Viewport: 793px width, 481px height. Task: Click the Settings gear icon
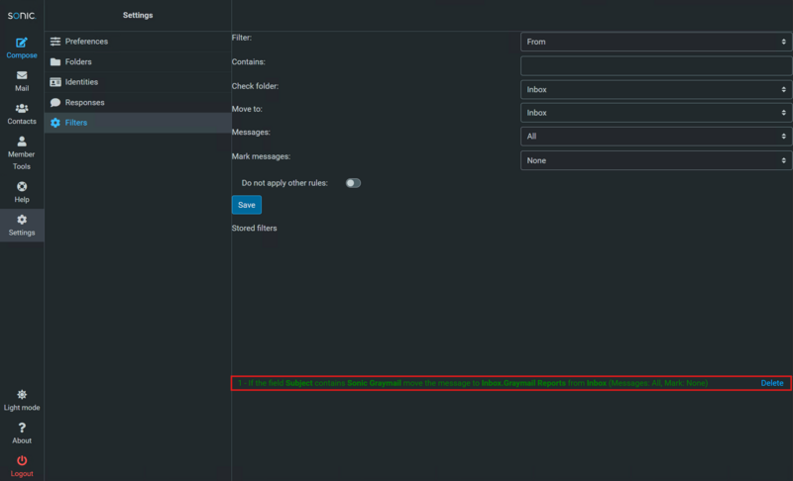point(22,221)
